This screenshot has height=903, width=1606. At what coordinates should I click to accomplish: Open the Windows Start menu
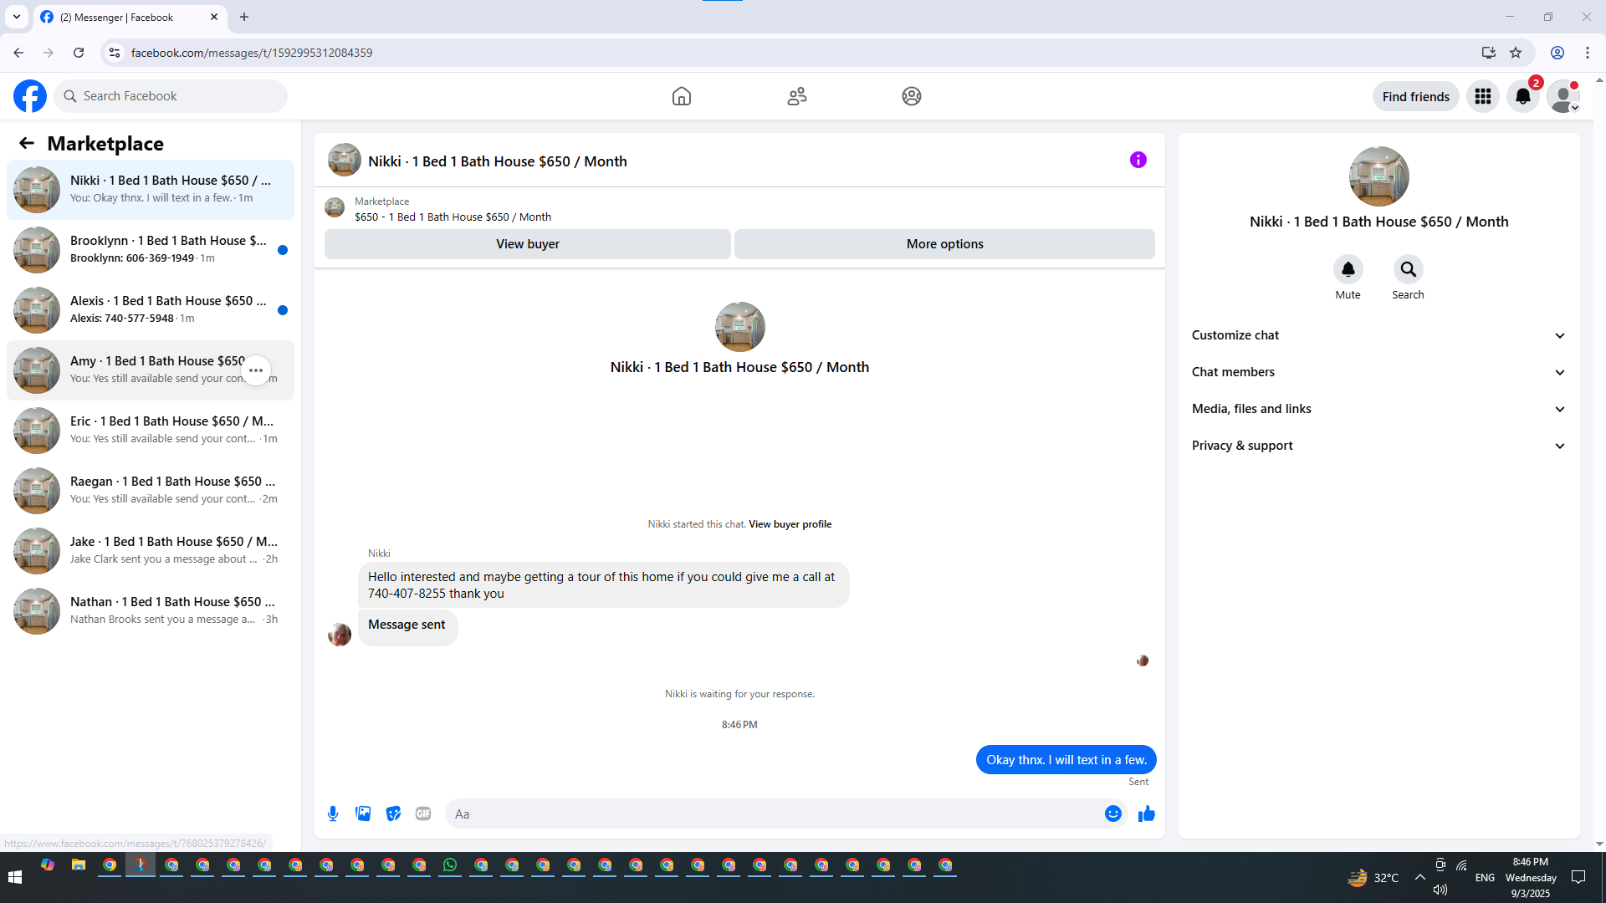[15, 877]
